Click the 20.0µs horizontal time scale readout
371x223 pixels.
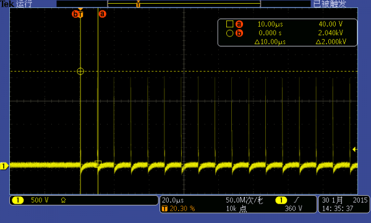tap(173, 200)
